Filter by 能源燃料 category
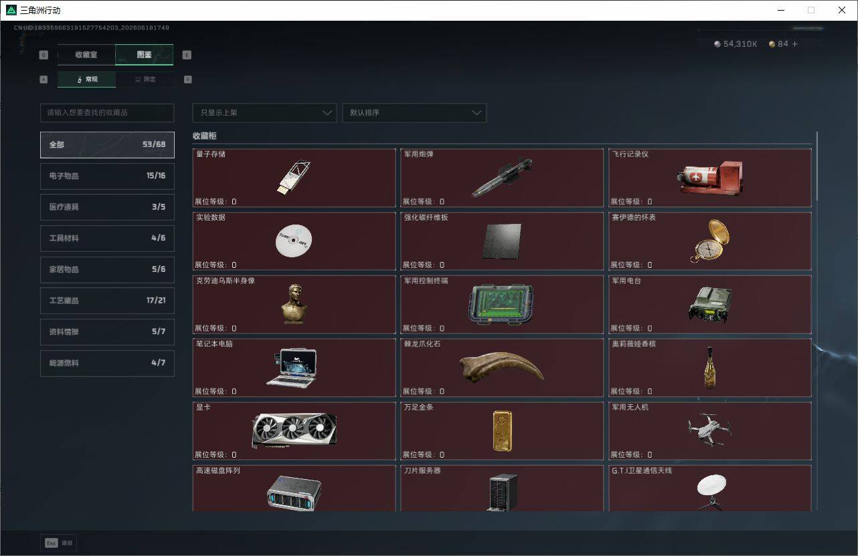The width and height of the screenshot is (858, 556). [107, 363]
